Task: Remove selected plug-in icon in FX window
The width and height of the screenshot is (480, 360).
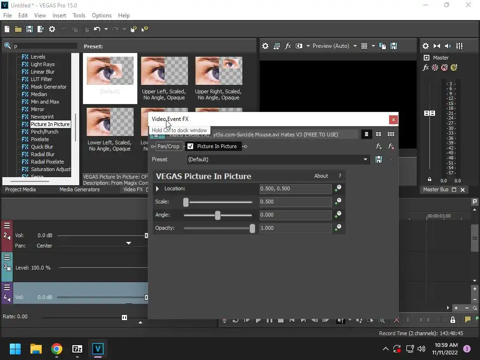Action: click(391, 146)
